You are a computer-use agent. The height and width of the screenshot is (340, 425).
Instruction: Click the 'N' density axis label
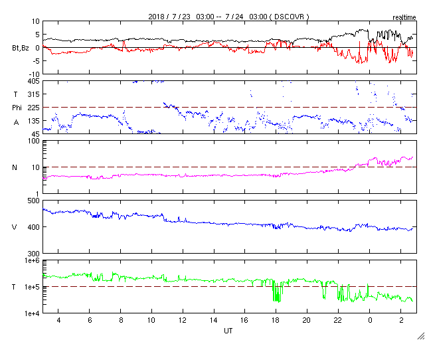pos(15,167)
